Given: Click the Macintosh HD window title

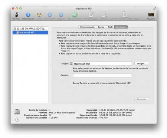Looking at the screenshot, I should click(83, 9).
